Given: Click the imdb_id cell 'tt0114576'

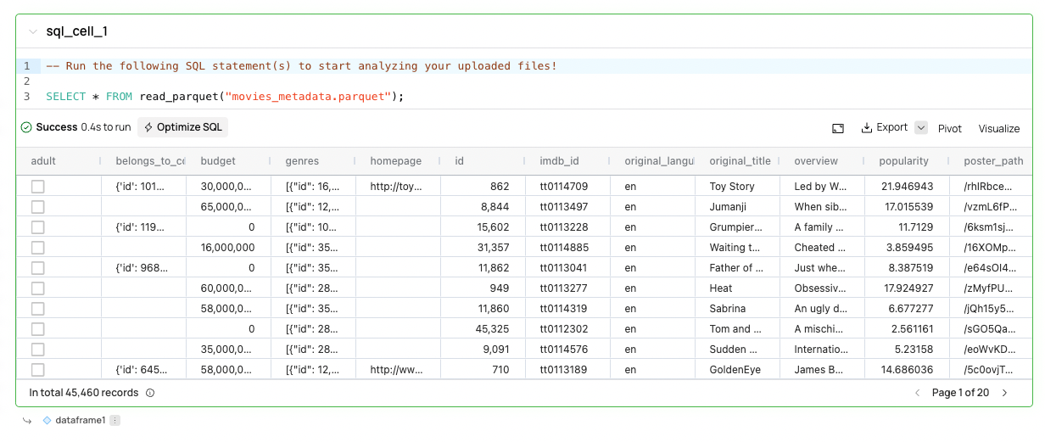Looking at the screenshot, I should pyautogui.click(x=568, y=350).
